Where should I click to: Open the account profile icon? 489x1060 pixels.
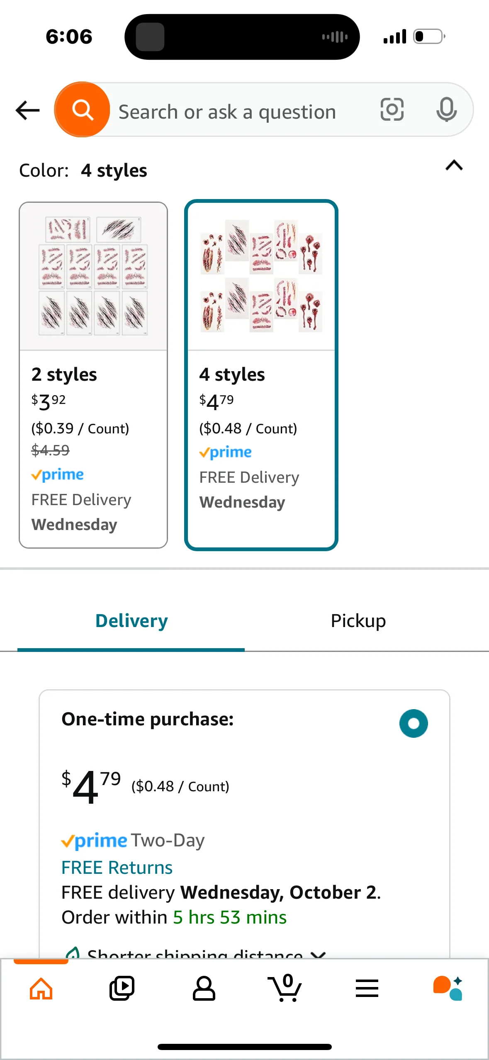click(x=204, y=989)
